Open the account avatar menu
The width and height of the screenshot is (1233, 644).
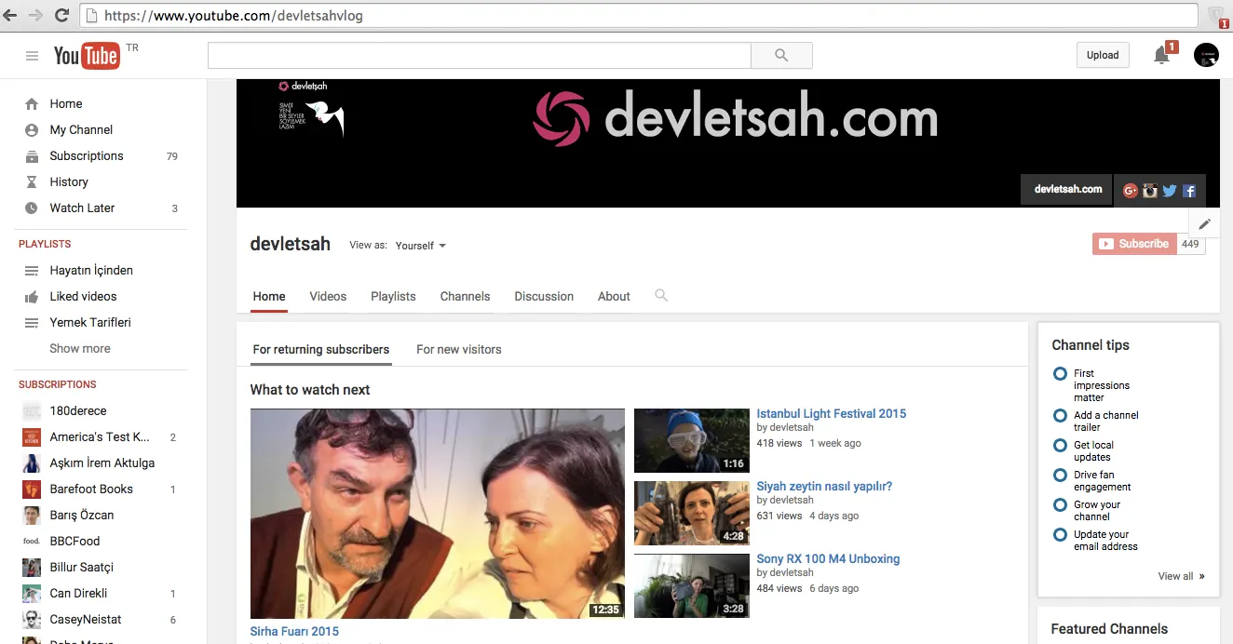(1206, 55)
